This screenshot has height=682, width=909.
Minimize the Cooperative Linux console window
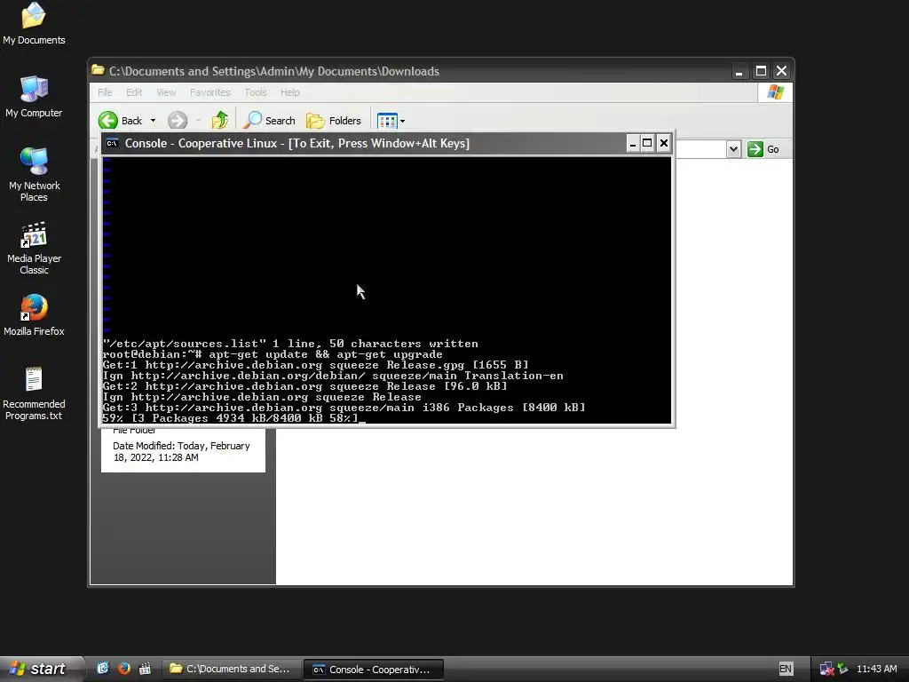[632, 143]
